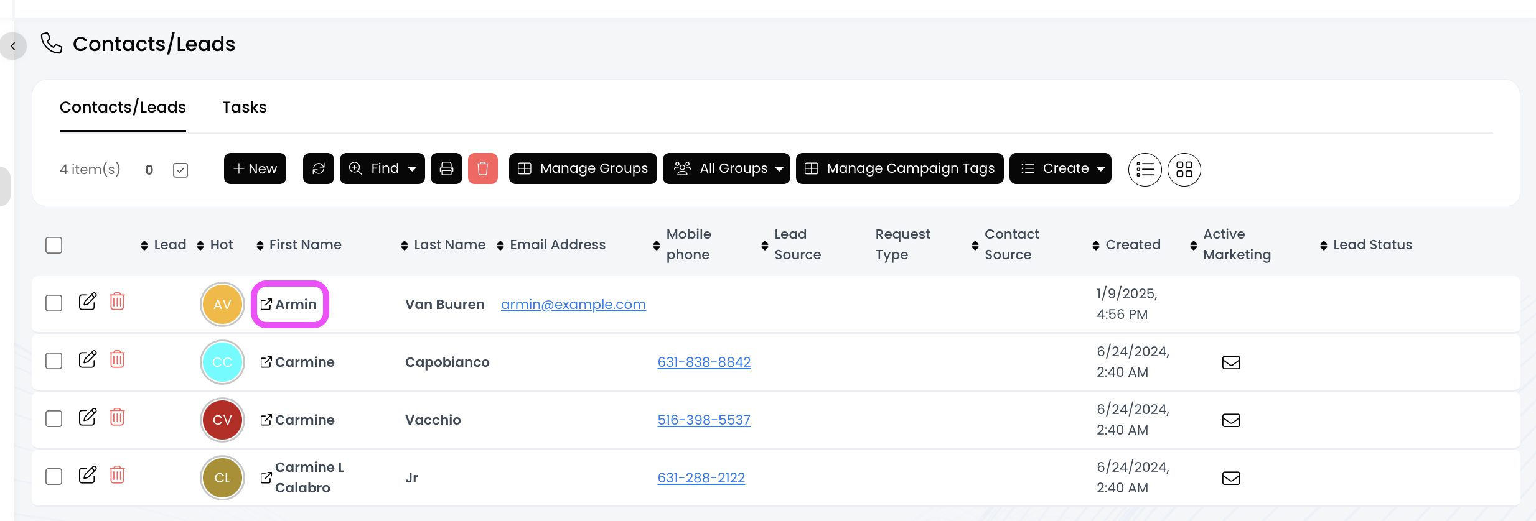Open the Create dropdown menu
The height and width of the screenshot is (521, 1536).
click(1060, 168)
